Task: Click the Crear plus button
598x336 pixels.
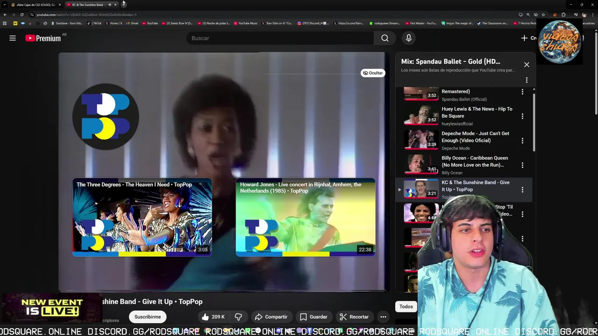Action: 528,38
